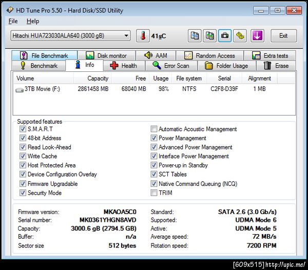Image resolution: width=308 pixels, height=270 pixels.
Task: Click the camera save screenshot icon
Action: pos(225,36)
